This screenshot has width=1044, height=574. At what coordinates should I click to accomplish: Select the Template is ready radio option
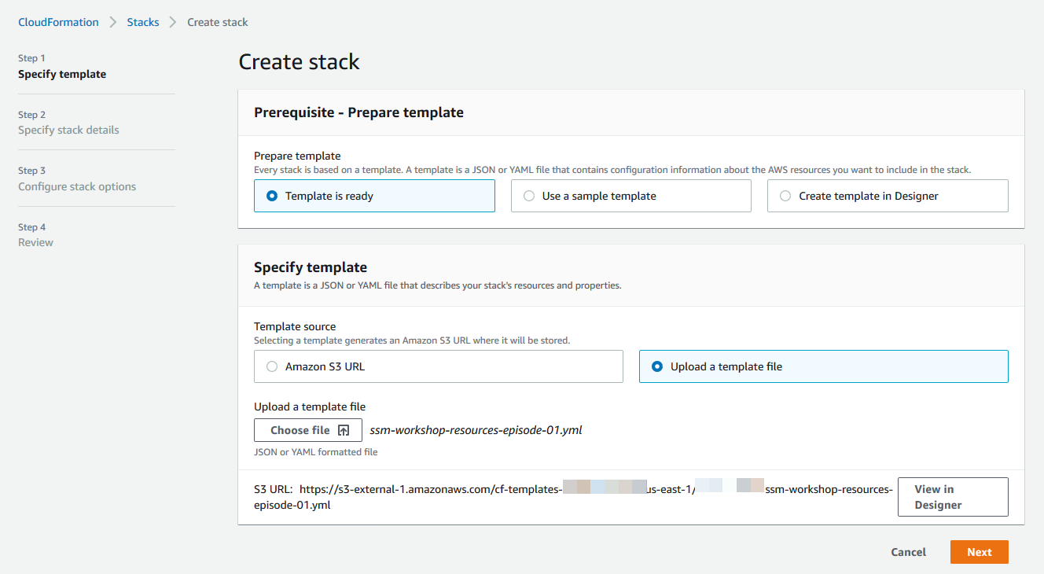coord(374,196)
